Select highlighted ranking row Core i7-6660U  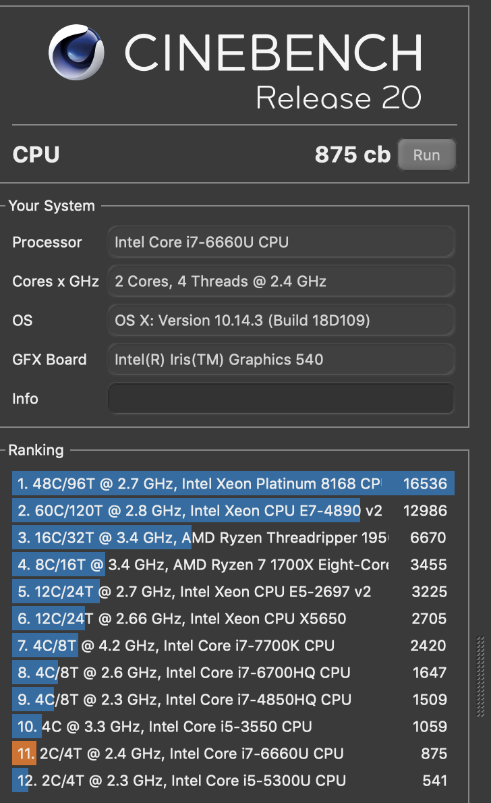pos(233,754)
